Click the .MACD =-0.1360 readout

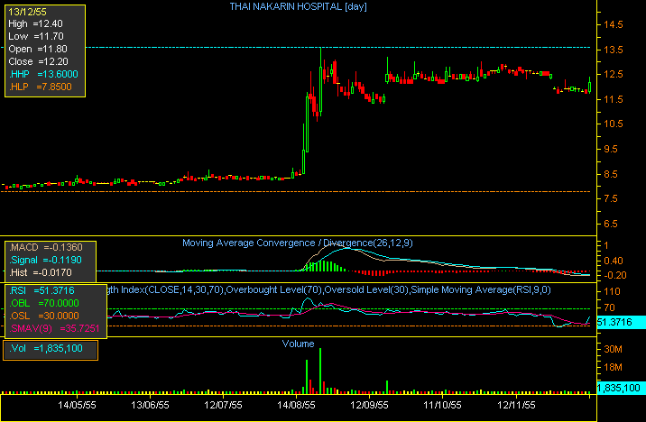(x=46, y=247)
